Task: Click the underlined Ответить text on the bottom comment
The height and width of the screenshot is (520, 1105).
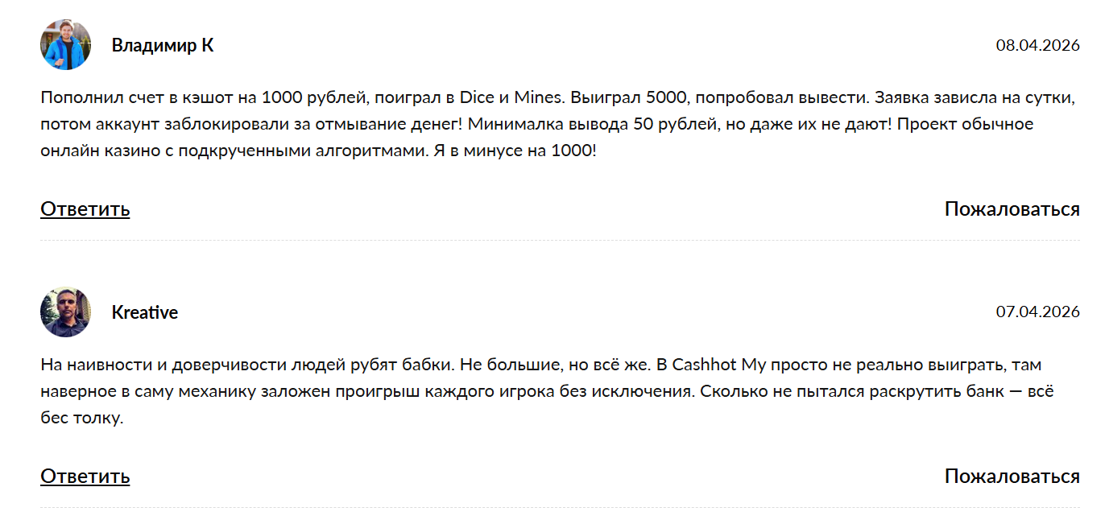Action: click(x=84, y=476)
